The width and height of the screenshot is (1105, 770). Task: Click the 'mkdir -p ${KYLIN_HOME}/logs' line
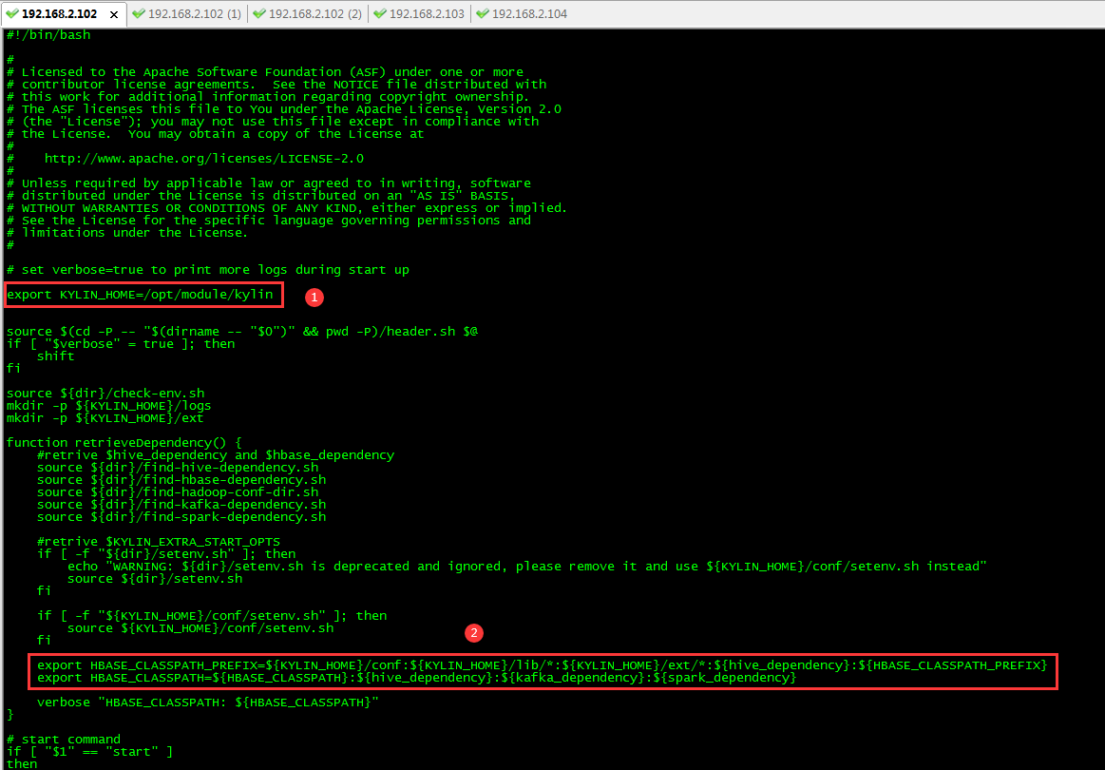pyautogui.click(x=108, y=406)
